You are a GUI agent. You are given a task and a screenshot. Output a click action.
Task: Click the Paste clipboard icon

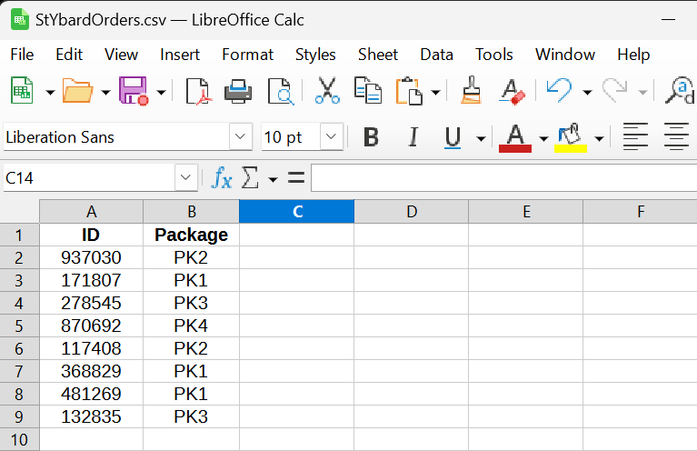tap(410, 91)
